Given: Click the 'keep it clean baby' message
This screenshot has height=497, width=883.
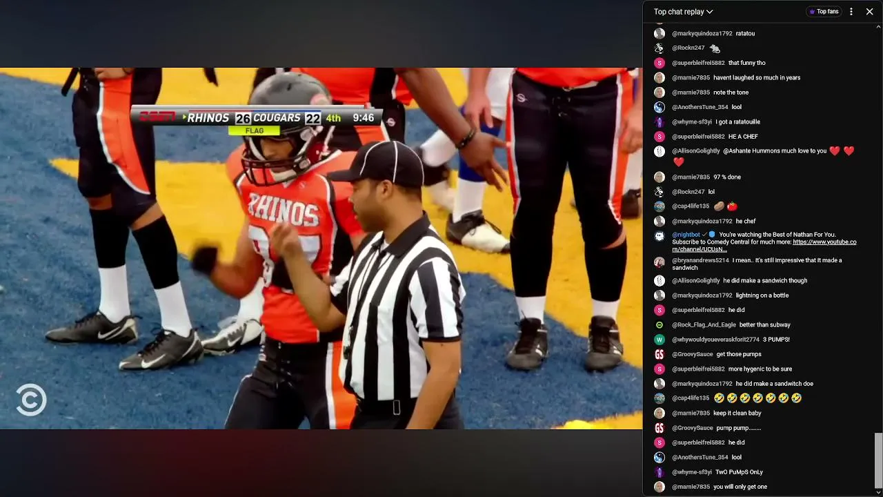Looking at the screenshot, I should [737, 413].
